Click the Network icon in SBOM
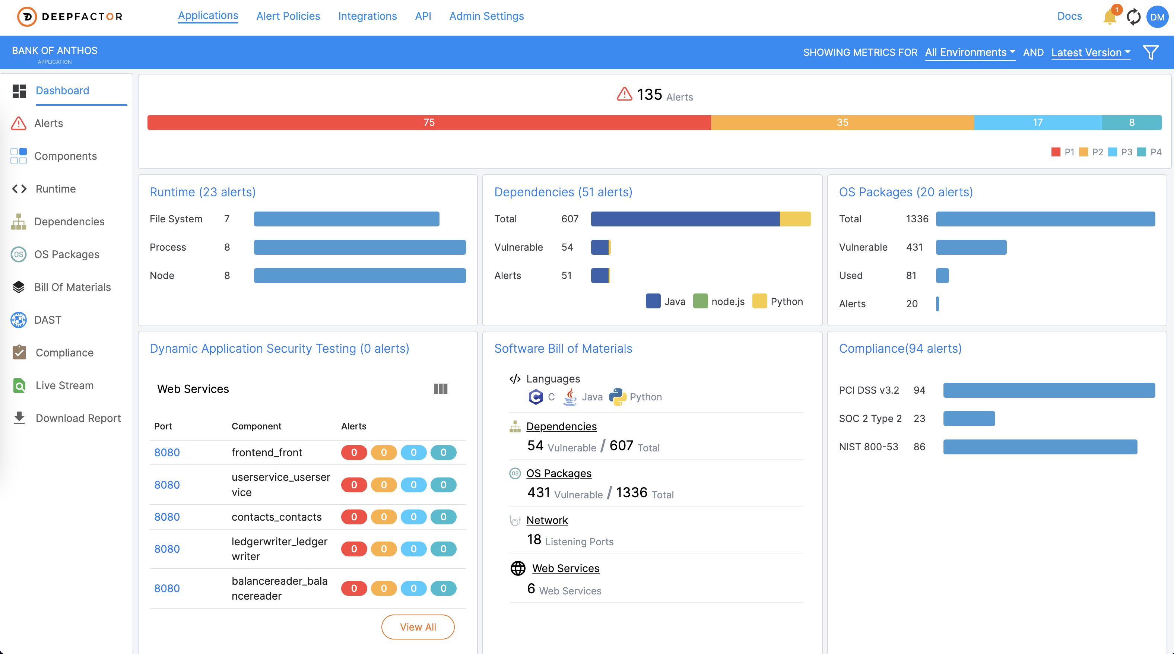1174x654 pixels. (x=515, y=520)
